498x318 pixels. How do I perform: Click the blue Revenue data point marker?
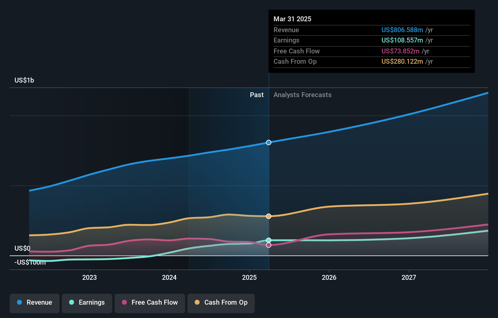coord(269,143)
